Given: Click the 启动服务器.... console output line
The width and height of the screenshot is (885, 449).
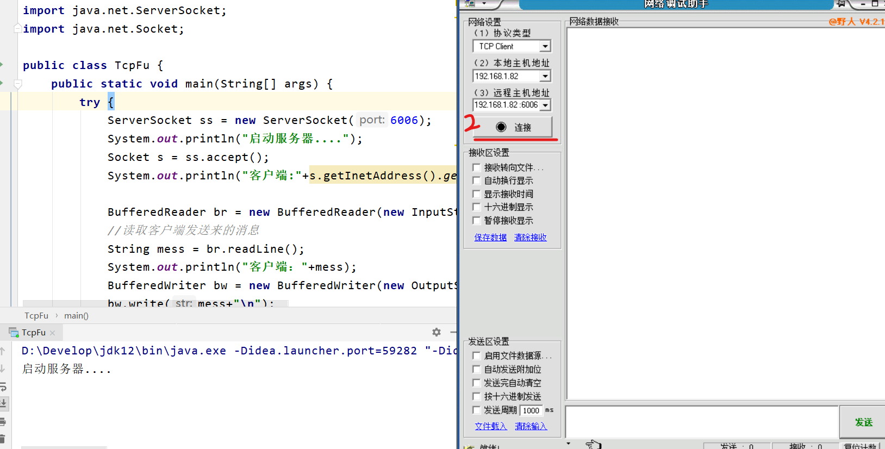Looking at the screenshot, I should pos(66,369).
